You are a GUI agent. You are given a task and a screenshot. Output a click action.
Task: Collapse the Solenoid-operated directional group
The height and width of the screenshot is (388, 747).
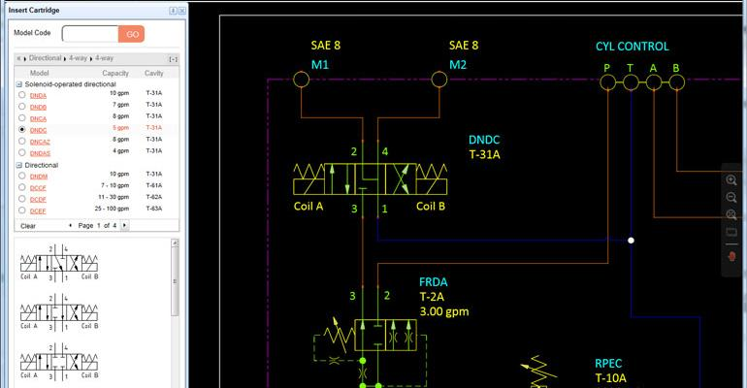[x=18, y=84]
